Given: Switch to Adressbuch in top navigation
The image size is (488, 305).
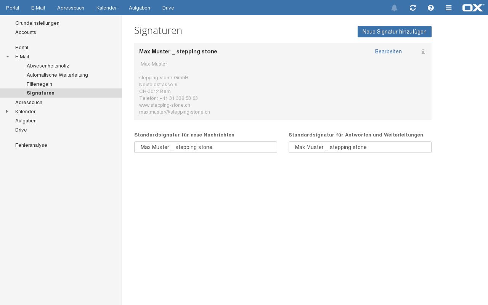Looking at the screenshot, I should [x=71, y=8].
